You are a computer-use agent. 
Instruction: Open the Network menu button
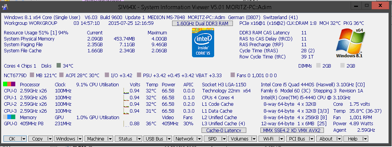coord(185,139)
